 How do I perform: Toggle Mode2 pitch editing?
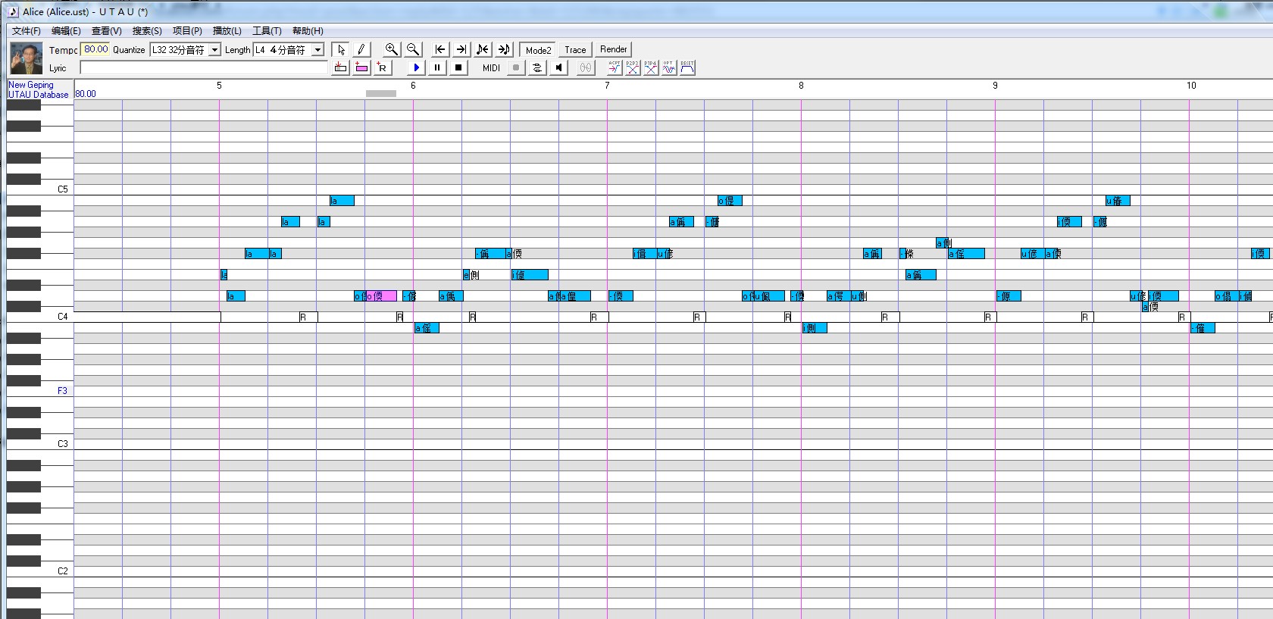pos(538,50)
